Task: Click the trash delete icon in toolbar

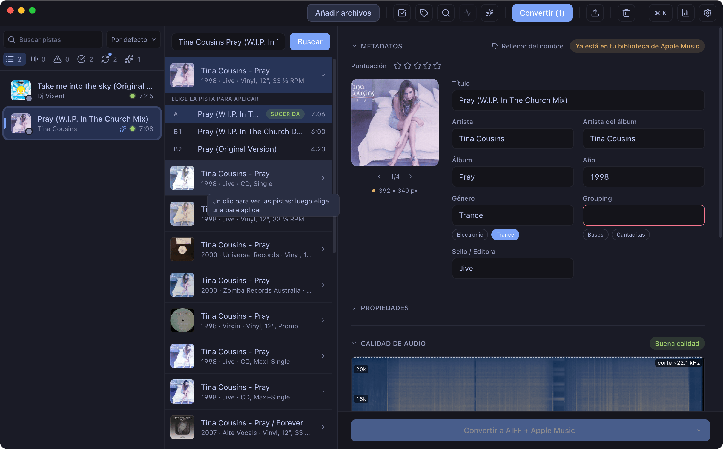Action: pyautogui.click(x=626, y=13)
